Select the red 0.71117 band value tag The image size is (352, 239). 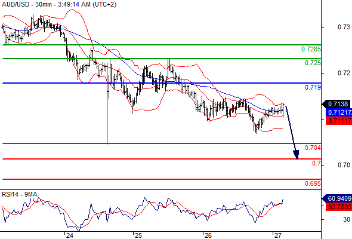[x=338, y=121]
